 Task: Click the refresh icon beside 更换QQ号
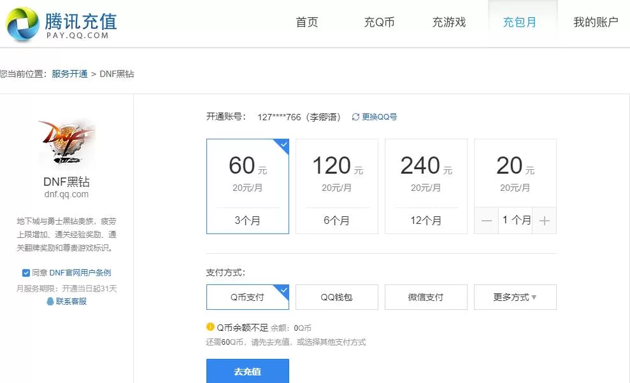[355, 117]
